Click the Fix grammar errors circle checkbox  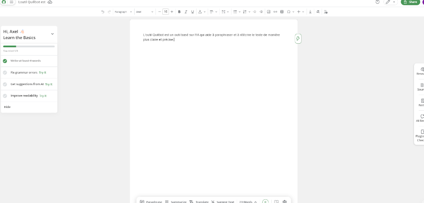click(x=5, y=73)
